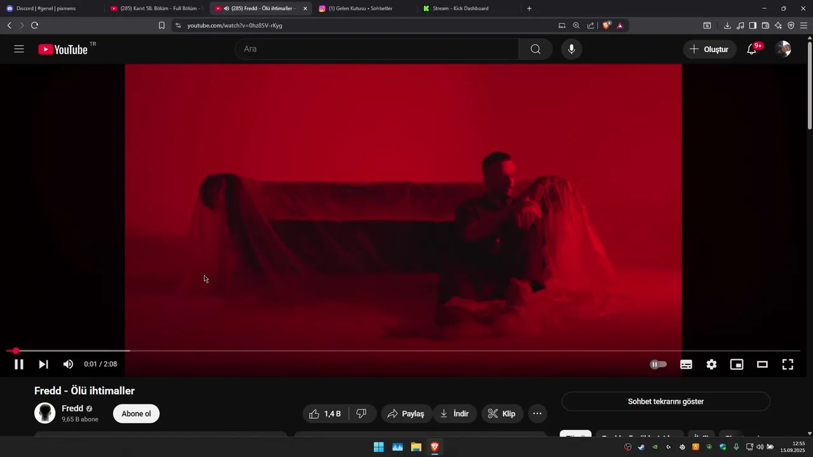Subscribe with the Abone ol button
Screen dimensions: 813x457
click(136, 413)
